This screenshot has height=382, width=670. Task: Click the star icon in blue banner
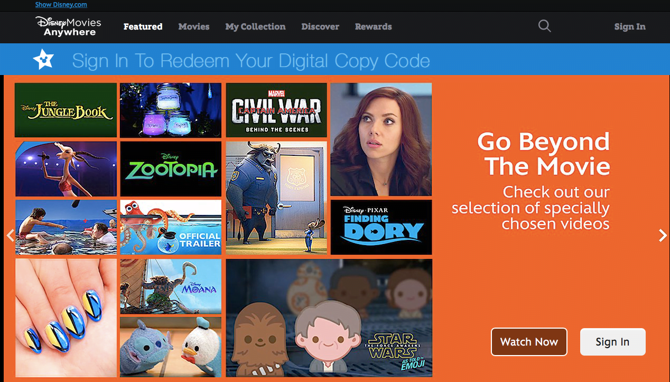coord(43,59)
